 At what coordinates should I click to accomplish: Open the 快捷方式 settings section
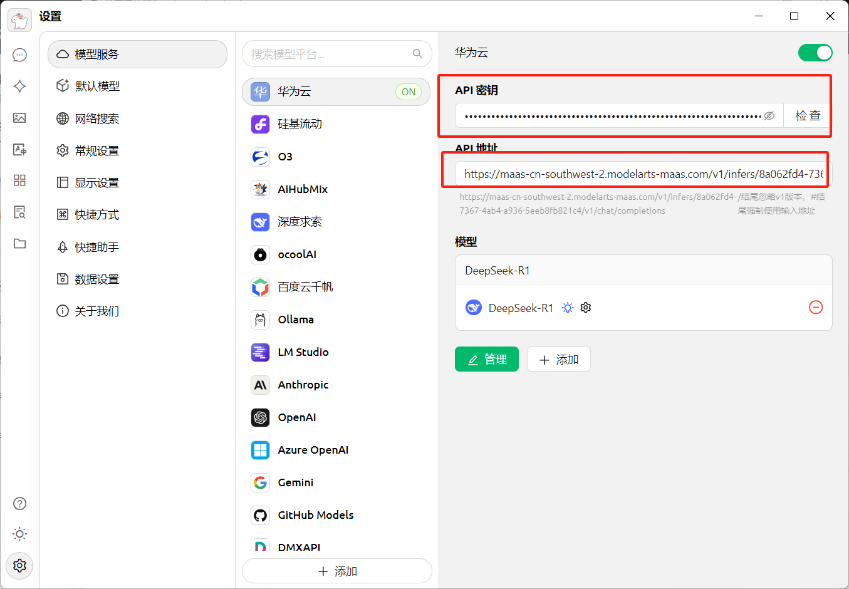click(137, 214)
